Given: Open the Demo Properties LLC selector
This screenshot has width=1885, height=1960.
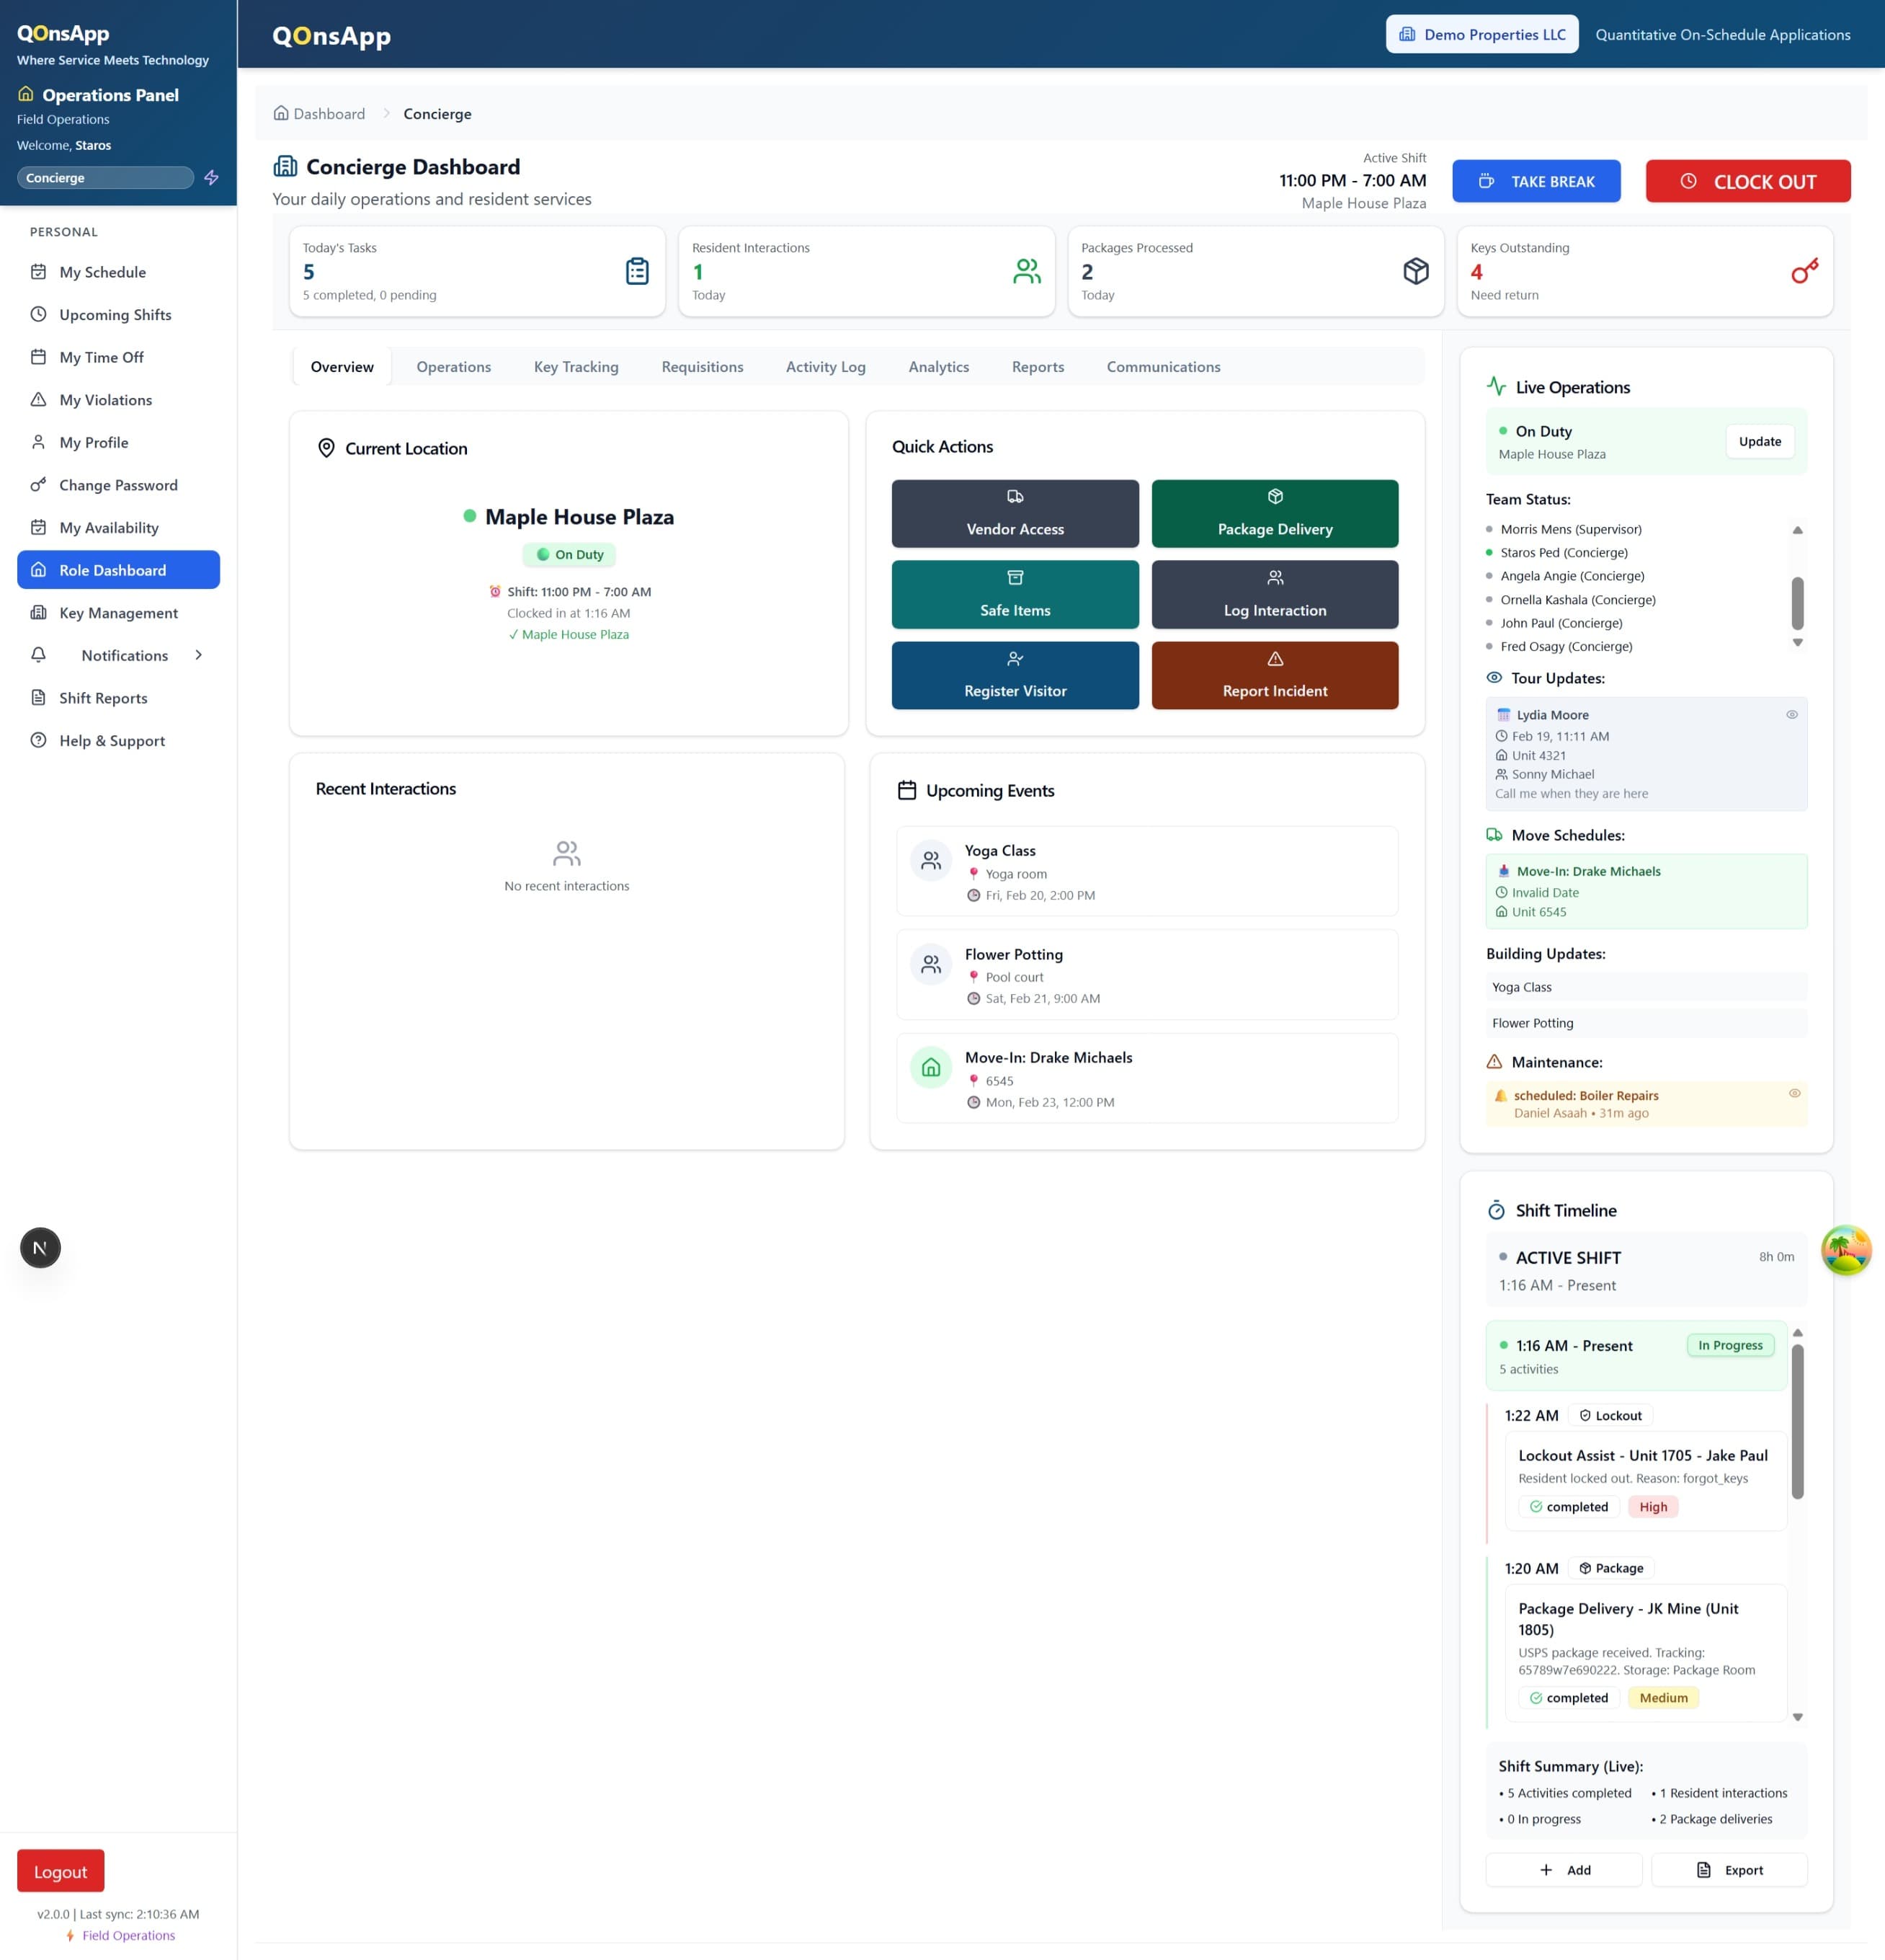Looking at the screenshot, I should pos(1482,33).
